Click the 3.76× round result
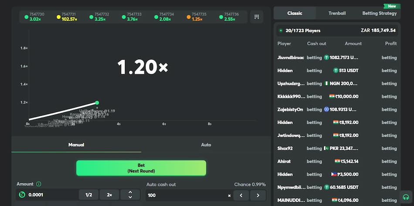The height and width of the screenshot is (206, 414). tap(132, 19)
